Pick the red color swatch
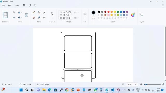This screenshot has height=93, width=166. coord(108,12)
